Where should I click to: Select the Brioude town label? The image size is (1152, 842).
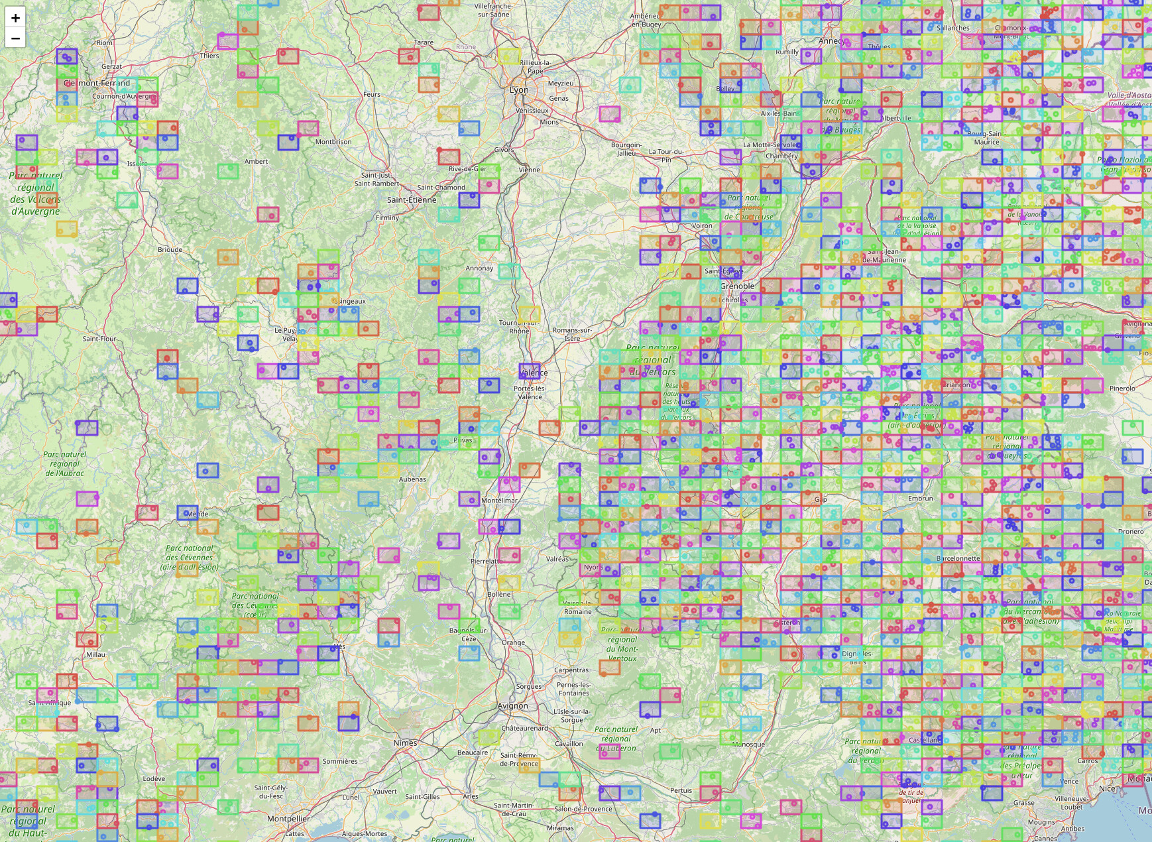click(170, 250)
